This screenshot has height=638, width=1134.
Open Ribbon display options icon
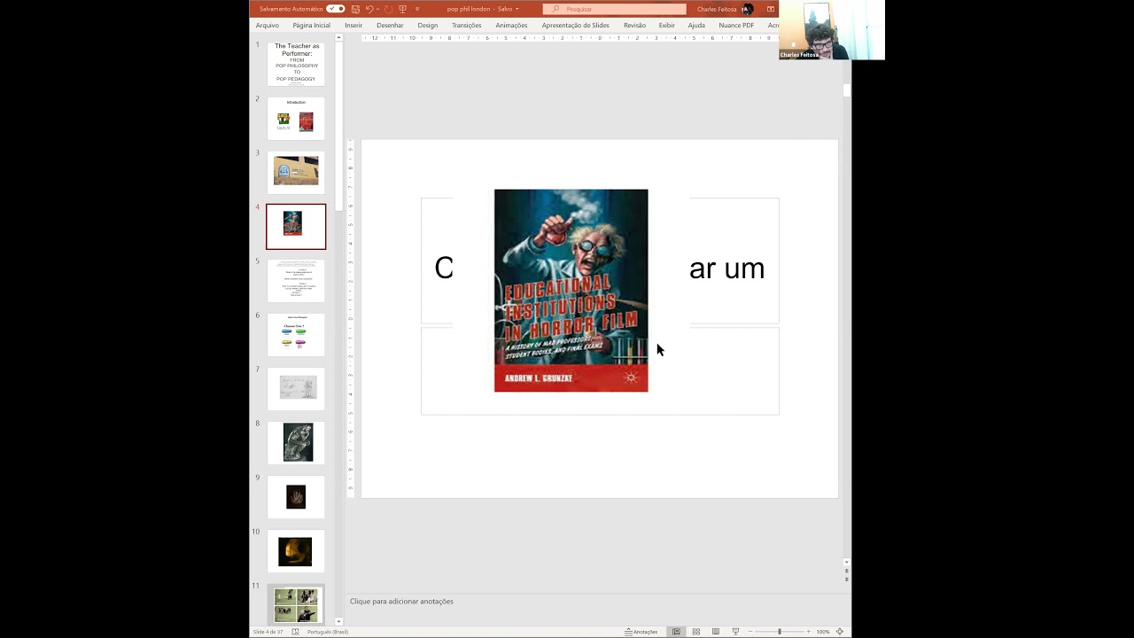[771, 9]
